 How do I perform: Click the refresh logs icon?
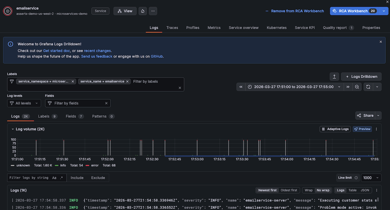pos(368,87)
